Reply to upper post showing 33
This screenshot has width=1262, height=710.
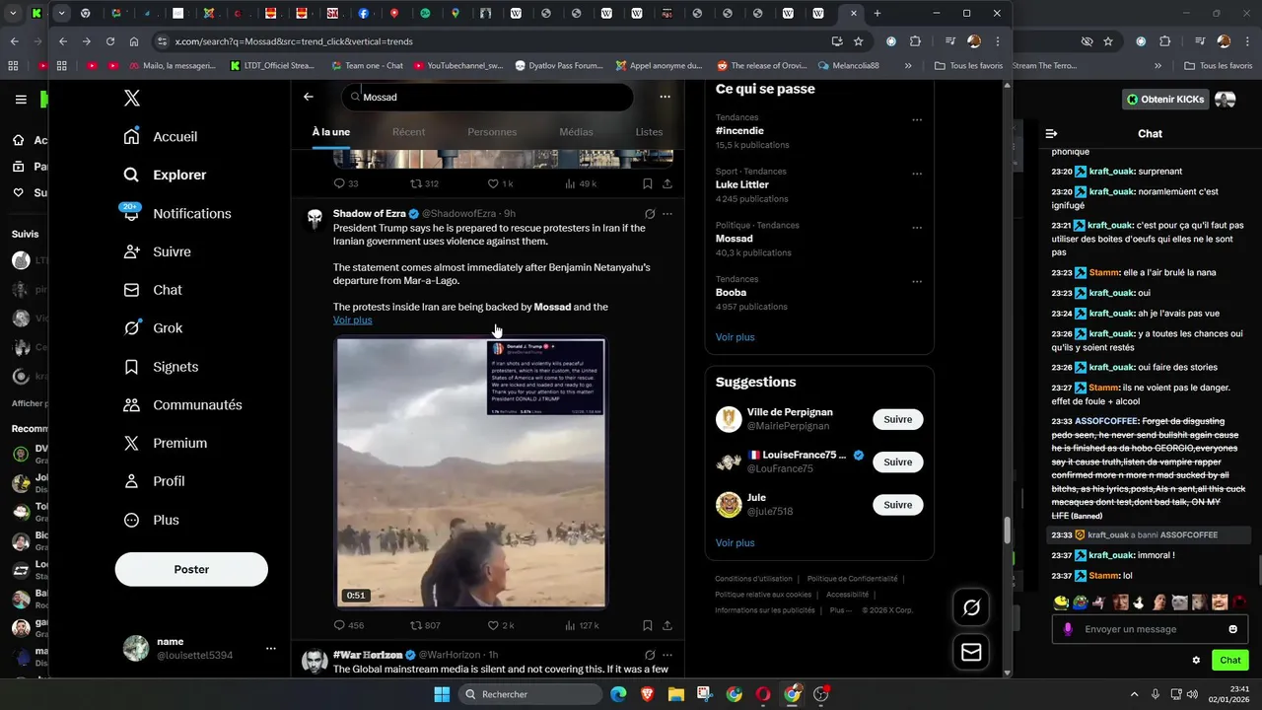click(x=346, y=183)
